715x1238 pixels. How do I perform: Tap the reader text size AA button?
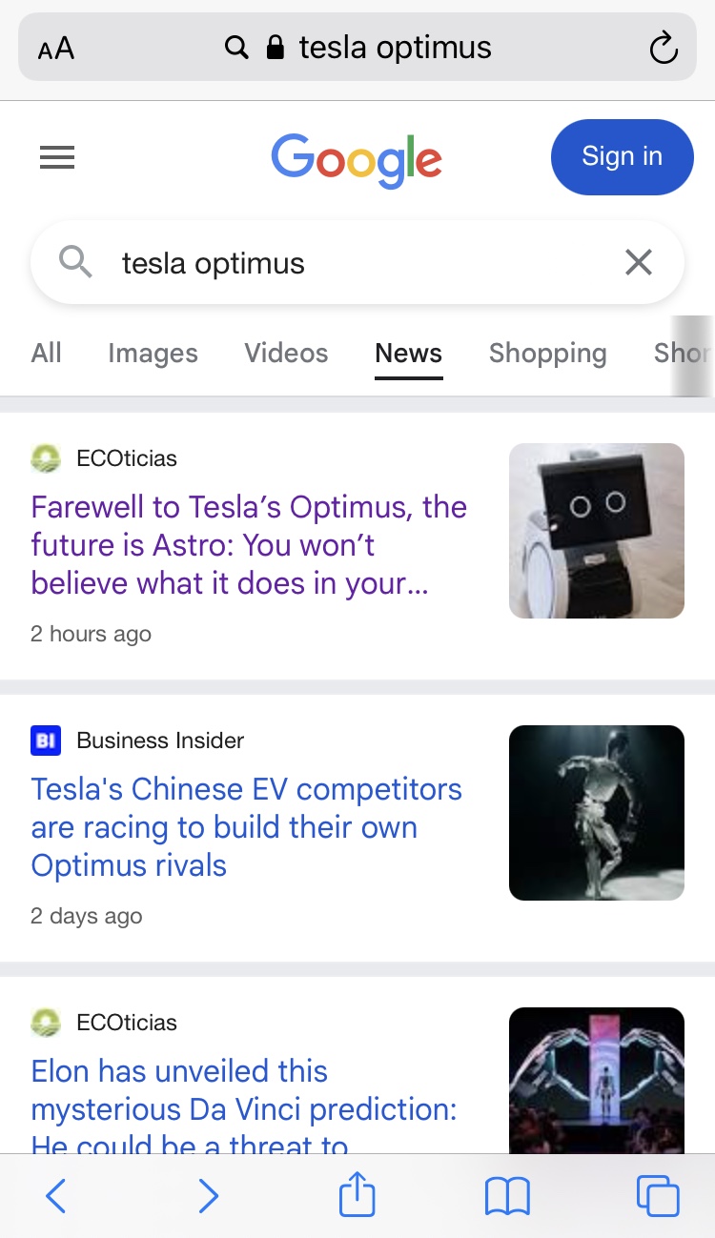pyautogui.click(x=56, y=49)
